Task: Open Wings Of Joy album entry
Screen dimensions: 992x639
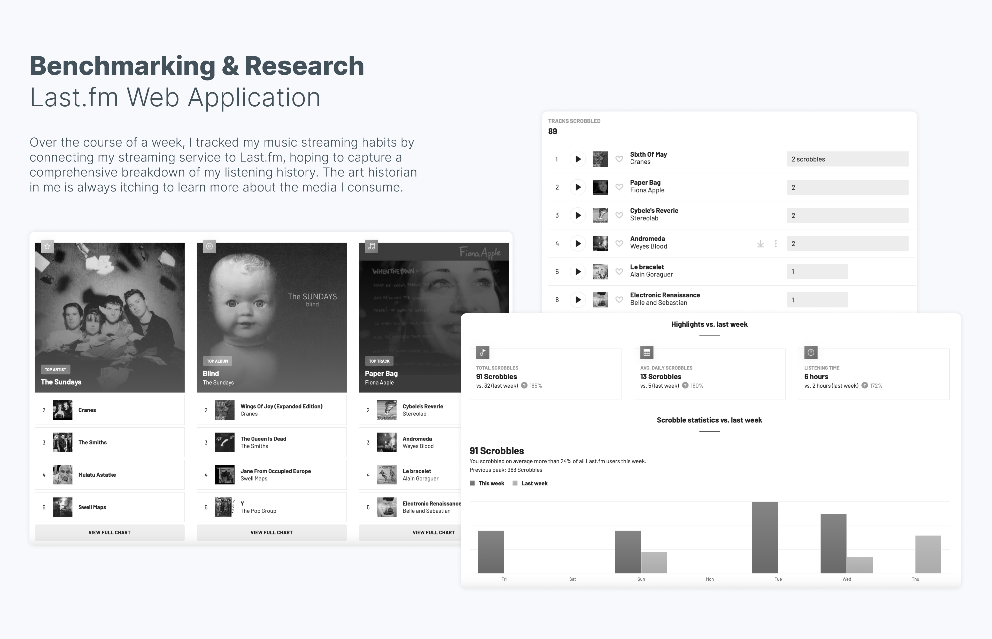Action: 281,407
